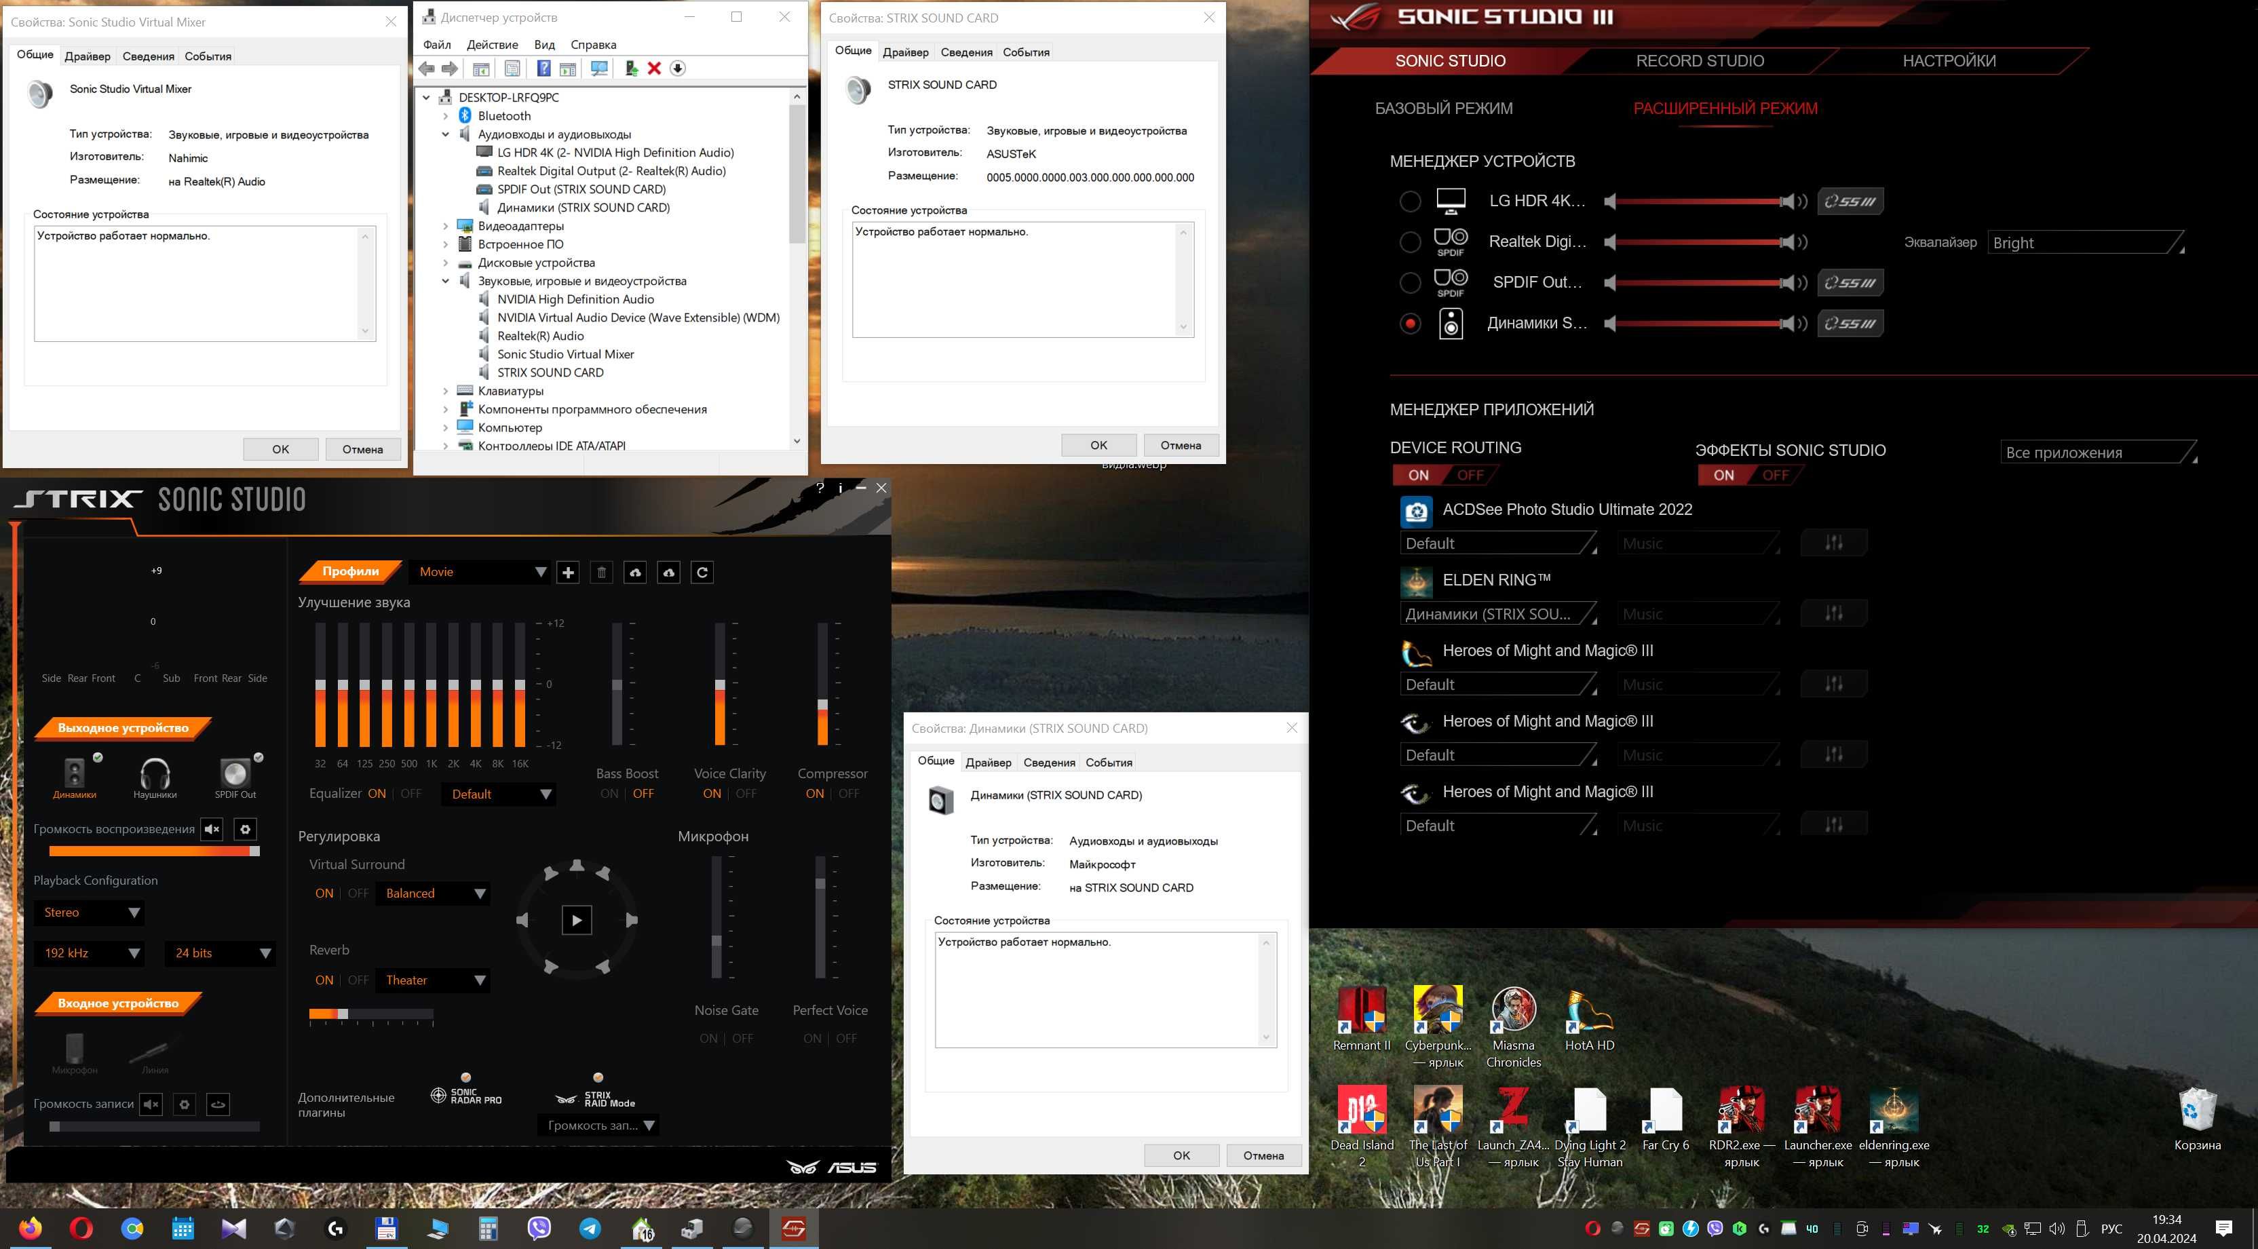This screenshot has height=1249, width=2258.
Task: Open playback volume settings gear
Action: click(246, 829)
